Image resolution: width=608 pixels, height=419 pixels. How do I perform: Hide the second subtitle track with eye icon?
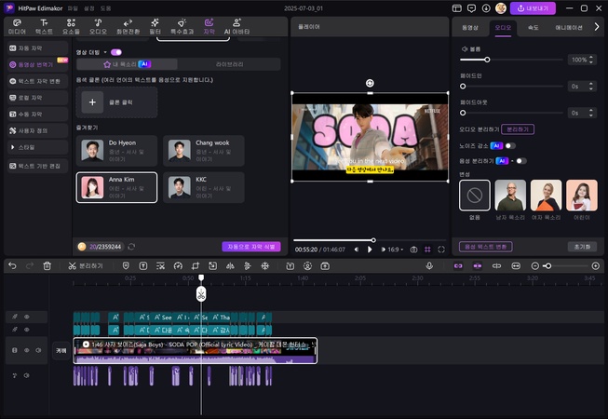pos(27,330)
